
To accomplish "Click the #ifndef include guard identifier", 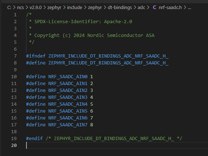I will [x=108, y=56].
